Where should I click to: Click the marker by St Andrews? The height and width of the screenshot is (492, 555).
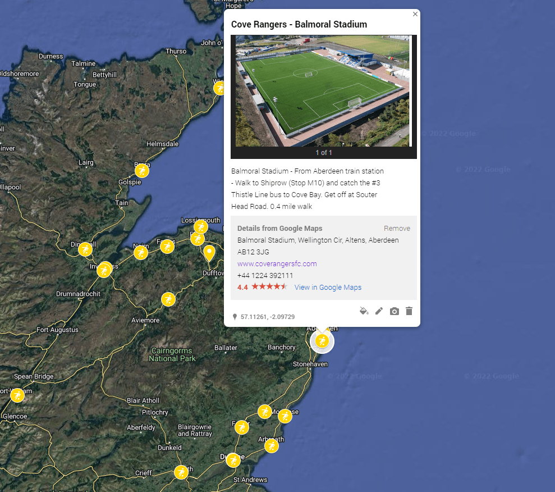[233, 460]
